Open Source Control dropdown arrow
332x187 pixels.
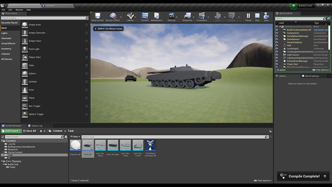tap(121, 17)
